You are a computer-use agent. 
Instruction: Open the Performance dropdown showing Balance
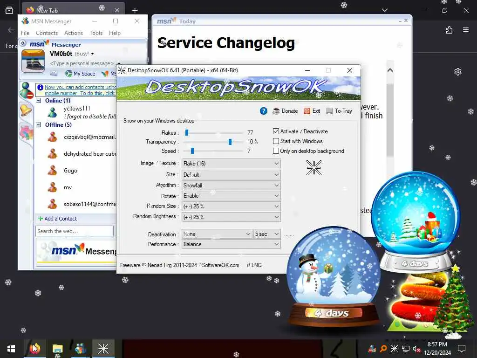pos(231,244)
